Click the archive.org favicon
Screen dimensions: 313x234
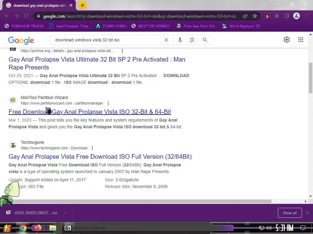pos(13,48)
